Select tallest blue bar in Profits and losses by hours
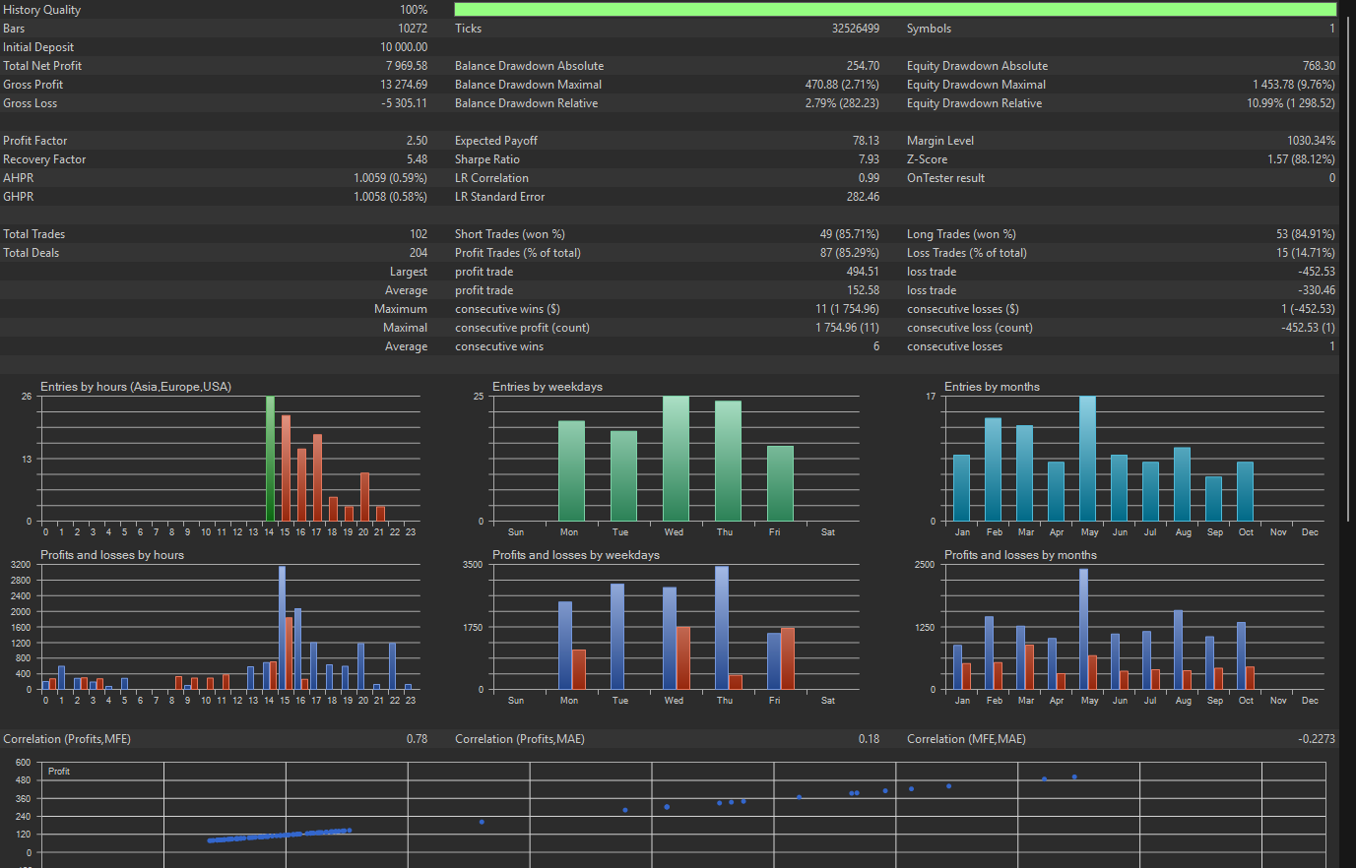The height and width of the screenshot is (868, 1356). pos(282,627)
